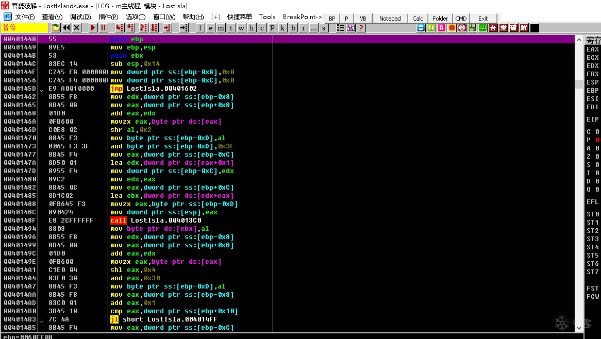The height and width of the screenshot is (339, 601).
Task: Click the BP quick button
Action: (332, 19)
